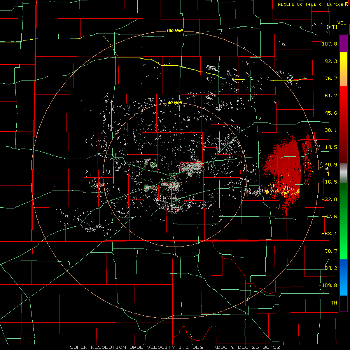Click the gray zero-velocity segment of color bar
Image resolution: width=350 pixels, height=350 pixels.
[x=343, y=173]
